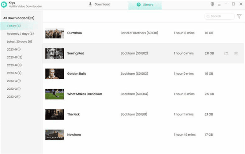This screenshot has height=154, width=245.
Task: Select the 2023-4 (1) group
Action: pyautogui.click(x=13, y=81)
